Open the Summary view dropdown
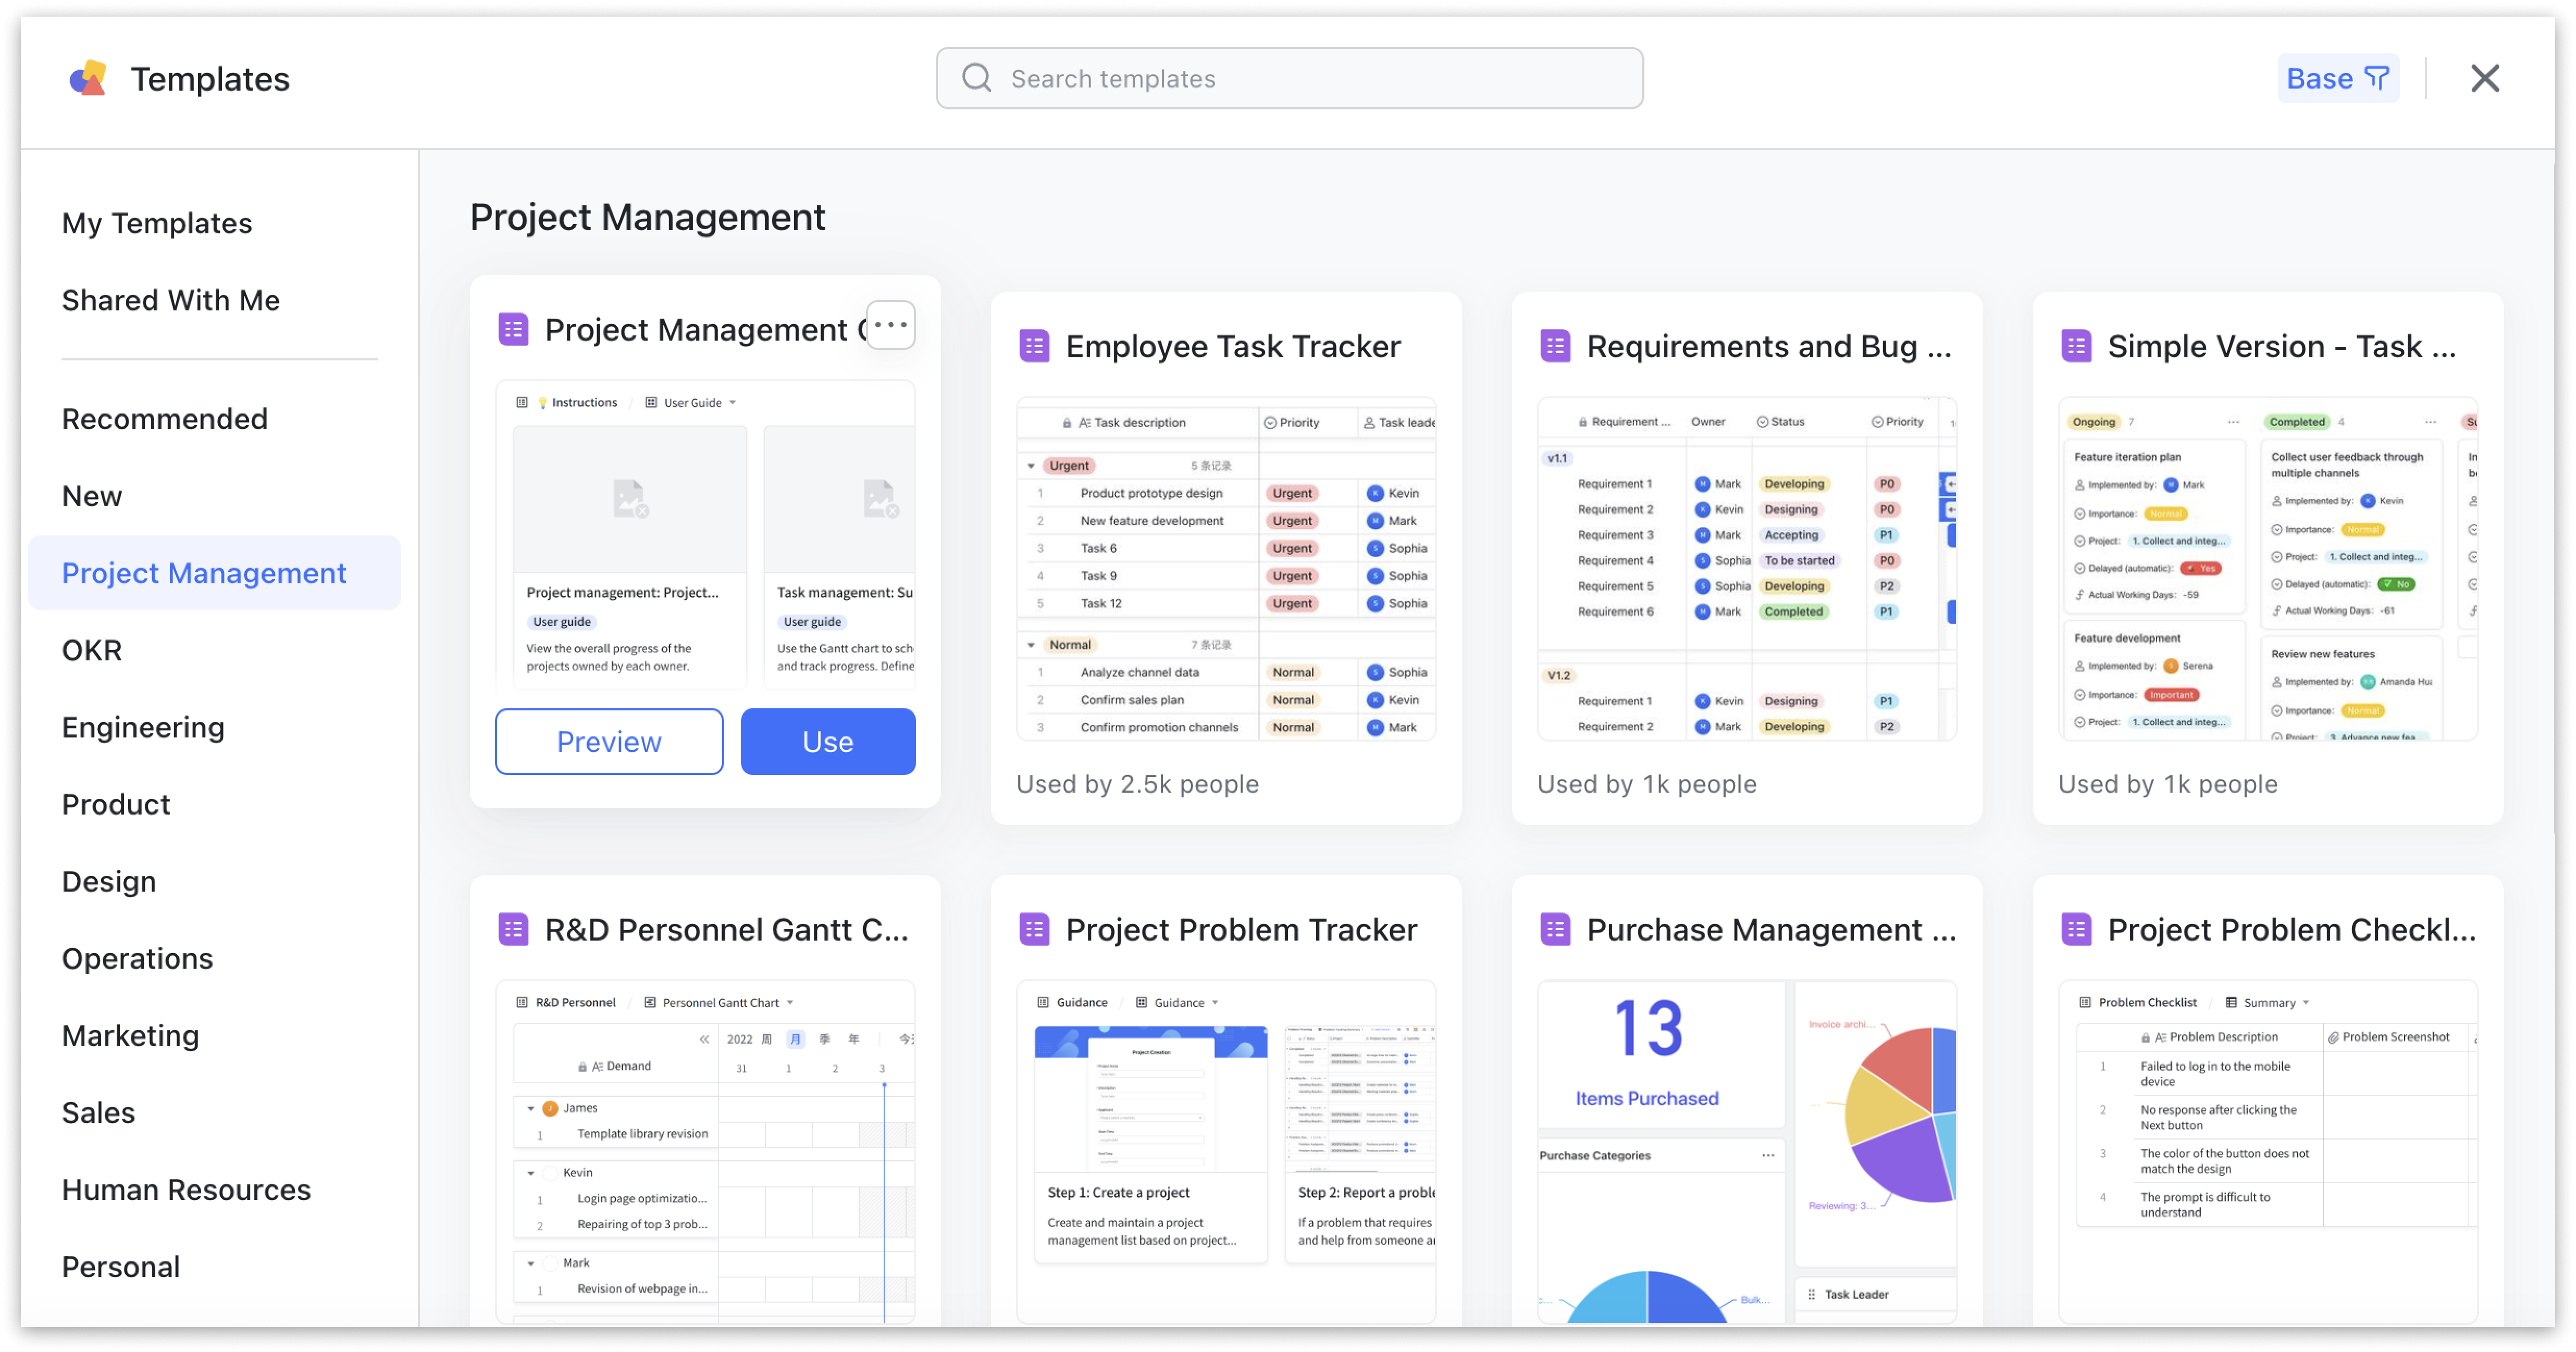Viewport: 2576px width, 1352px height. [x=2306, y=1002]
